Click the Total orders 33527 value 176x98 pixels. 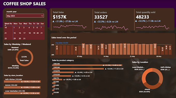[101, 17]
